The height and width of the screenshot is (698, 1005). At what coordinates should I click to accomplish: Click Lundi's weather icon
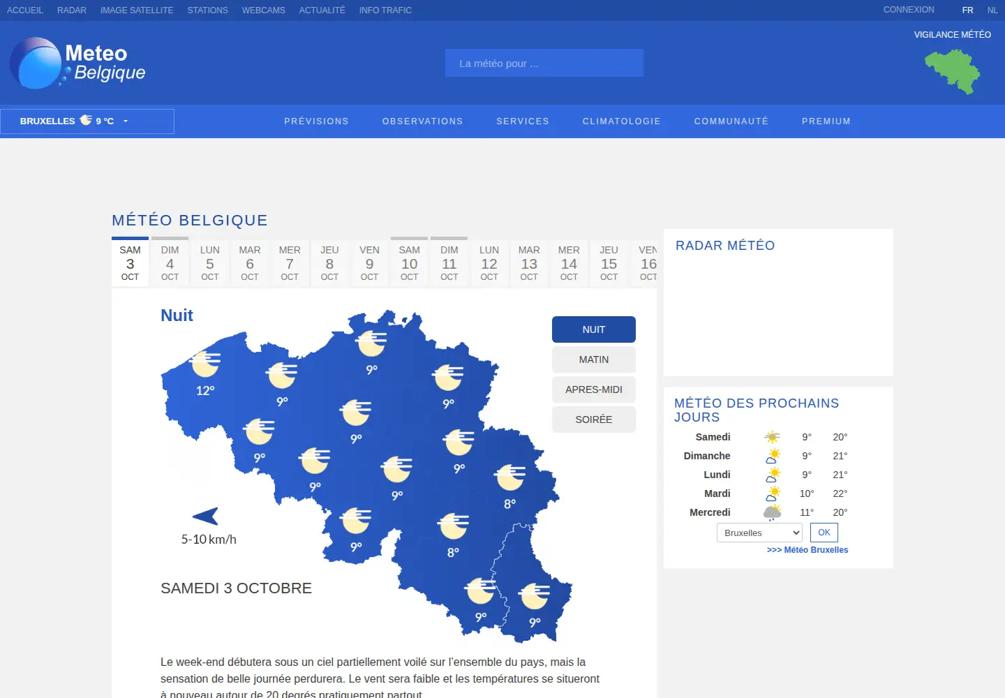772,475
